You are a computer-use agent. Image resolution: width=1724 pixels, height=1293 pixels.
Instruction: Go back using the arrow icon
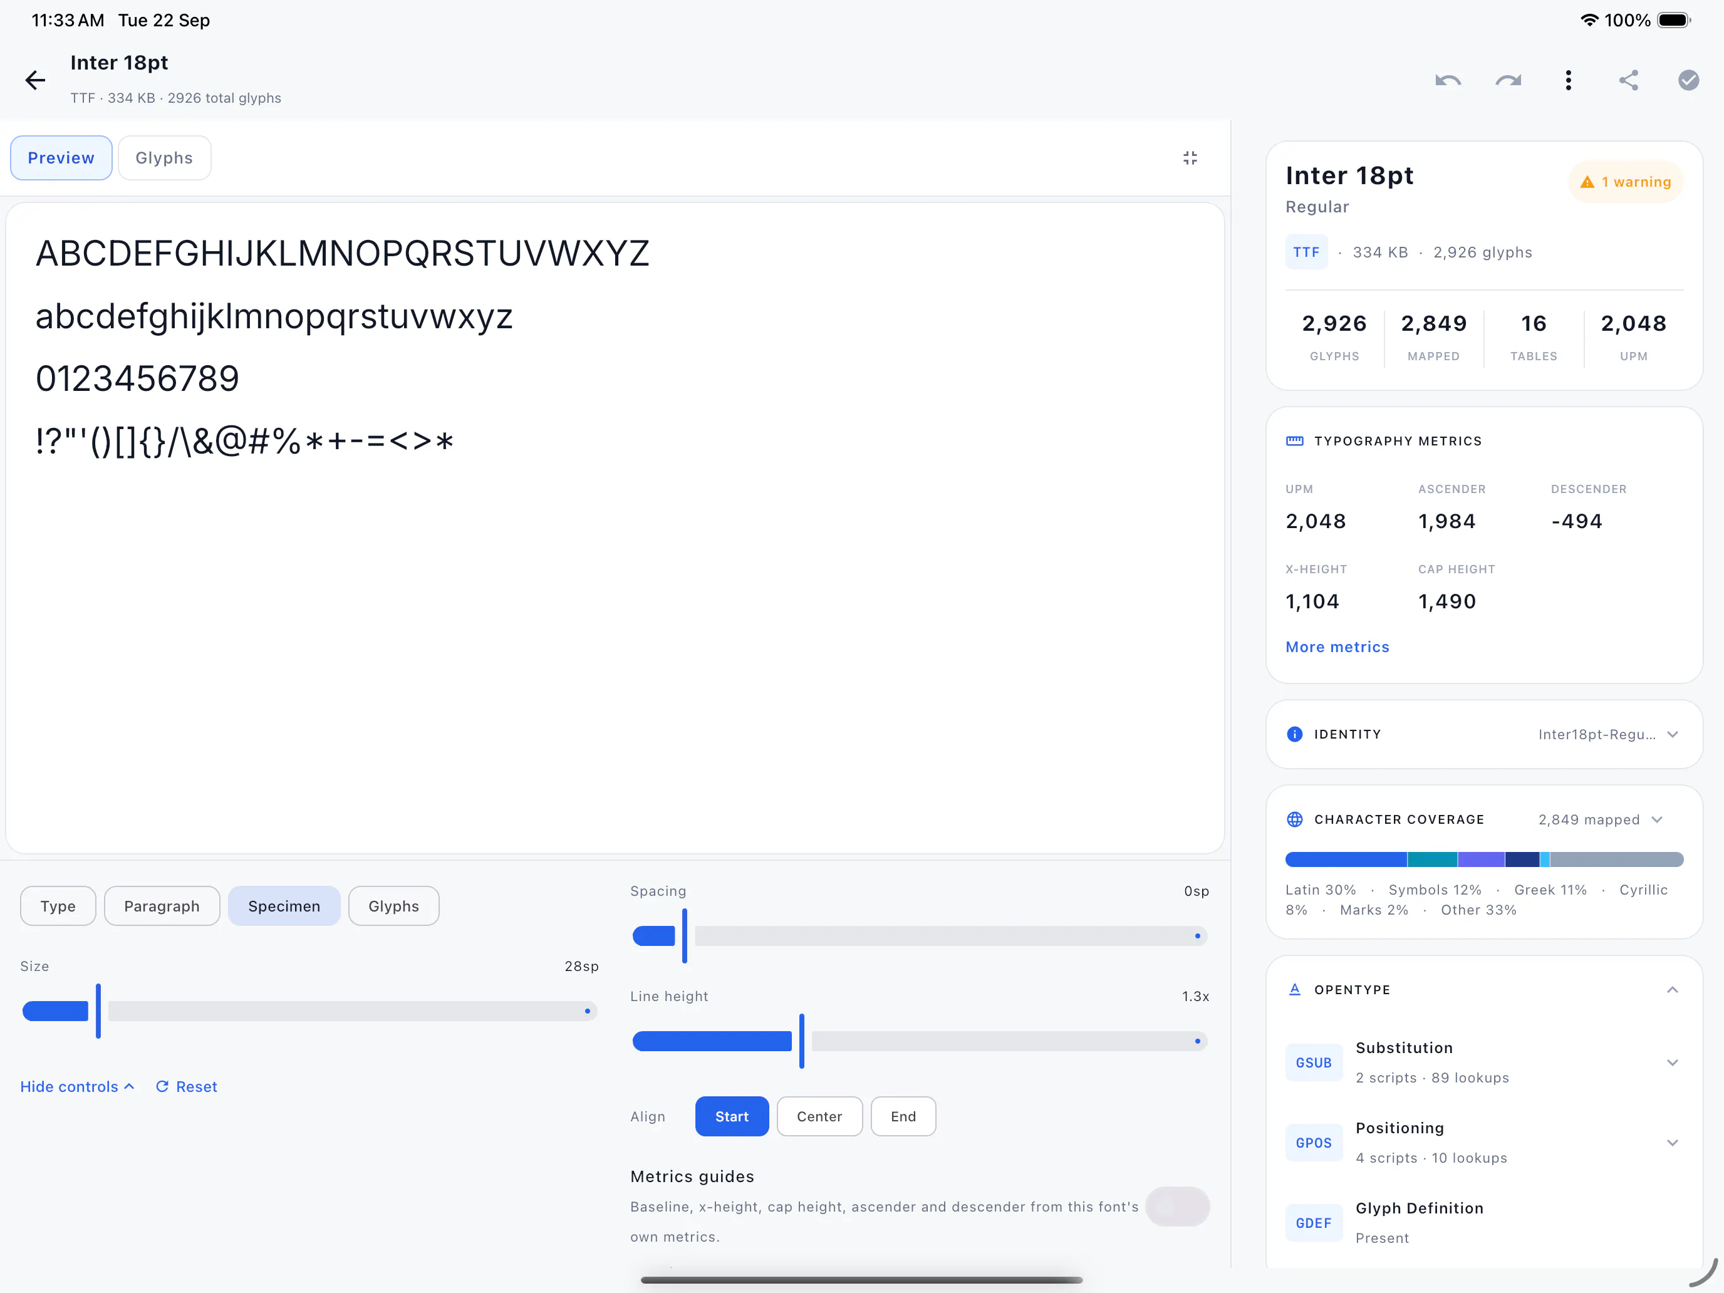(x=35, y=80)
